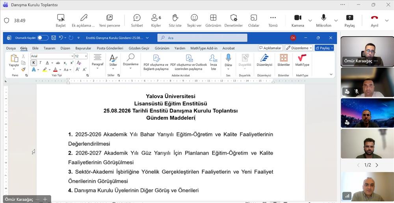This screenshot has width=394, height=203.
Task: Apply blue text effects A
Action: (x=33, y=70)
